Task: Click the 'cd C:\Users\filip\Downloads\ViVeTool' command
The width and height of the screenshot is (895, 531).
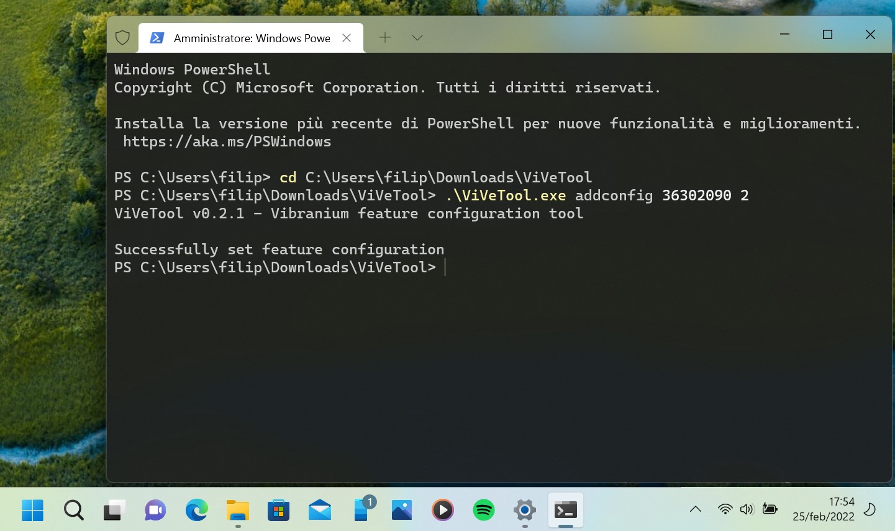Action: tap(435, 177)
